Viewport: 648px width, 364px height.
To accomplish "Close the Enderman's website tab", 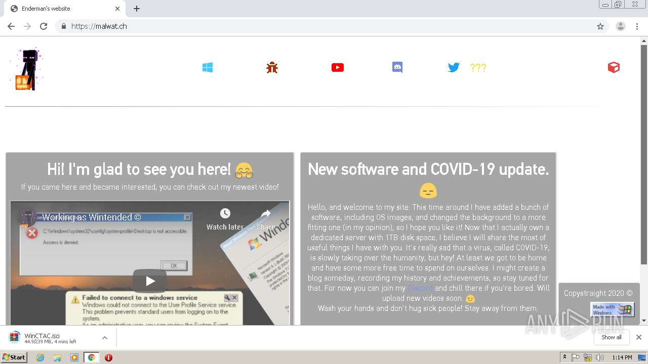I will tap(117, 9).
